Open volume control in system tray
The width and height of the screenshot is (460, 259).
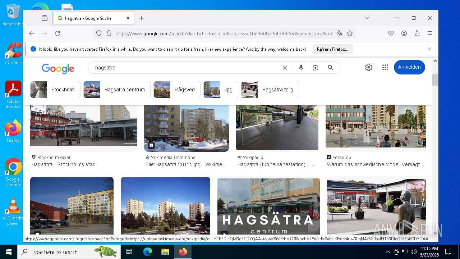pyautogui.click(x=414, y=252)
